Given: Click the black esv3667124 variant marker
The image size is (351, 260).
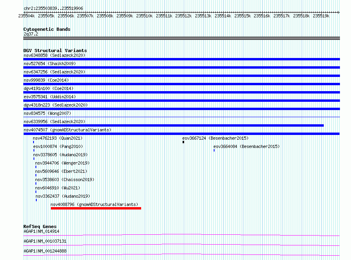Looking at the screenshot, I should (x=183, y=142).
